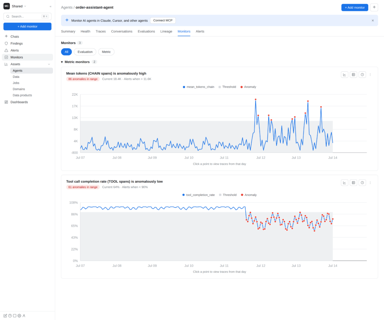Select the All filter pill

tap(66, 52)
